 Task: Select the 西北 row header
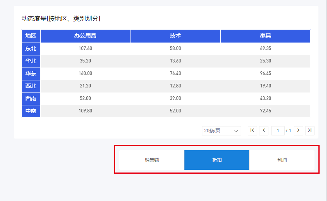(x=31, y=86)
